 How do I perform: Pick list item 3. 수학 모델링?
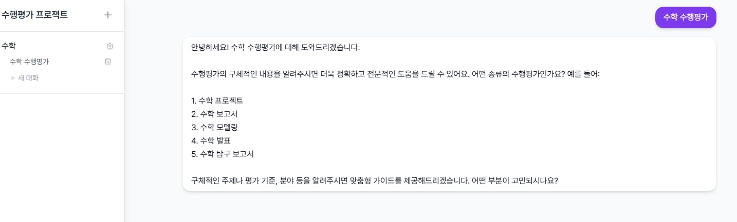pyautogui.click(x=214, y=127)
